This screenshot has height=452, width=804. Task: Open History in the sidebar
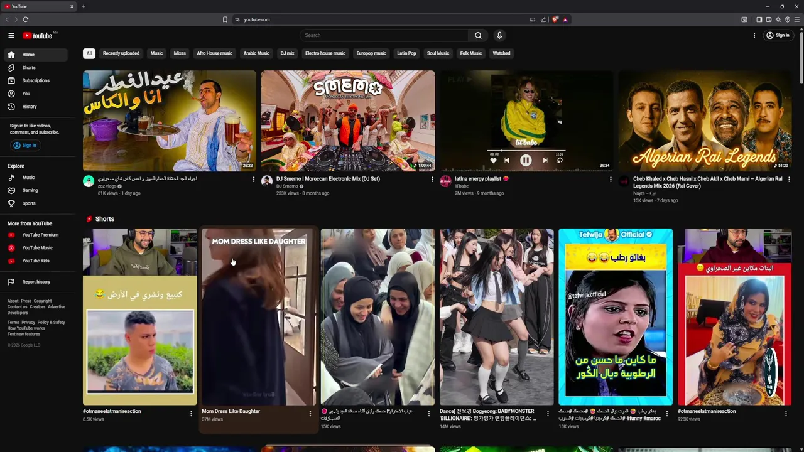point(35,107)
